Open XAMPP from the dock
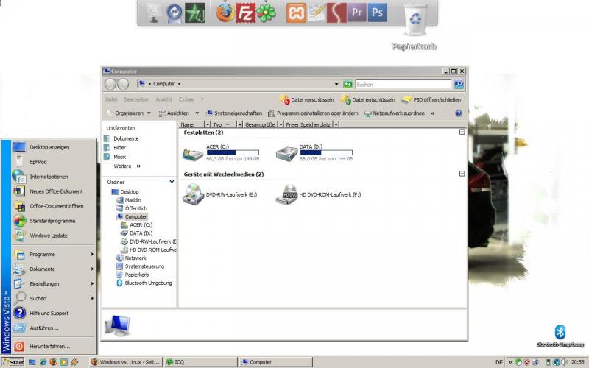589x368 pixels. tap(297, 13)
